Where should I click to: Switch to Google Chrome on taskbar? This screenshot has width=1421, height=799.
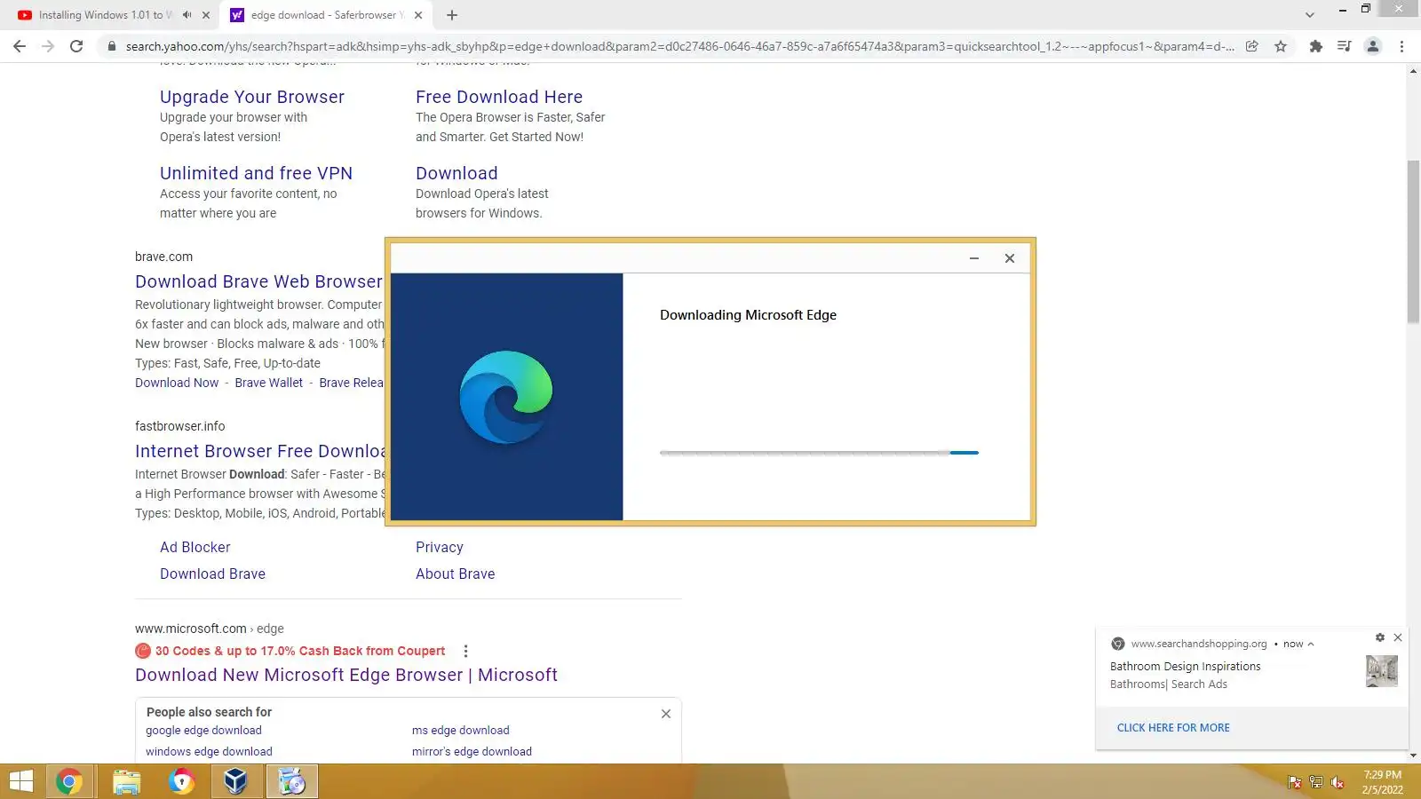[69, 781]
